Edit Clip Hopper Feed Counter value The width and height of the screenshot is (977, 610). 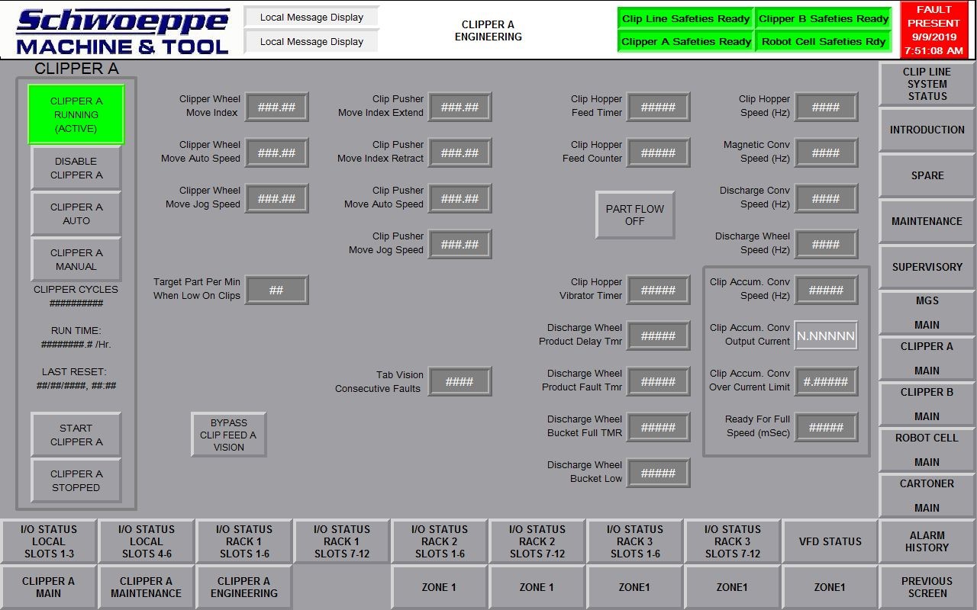coord(658,153)
